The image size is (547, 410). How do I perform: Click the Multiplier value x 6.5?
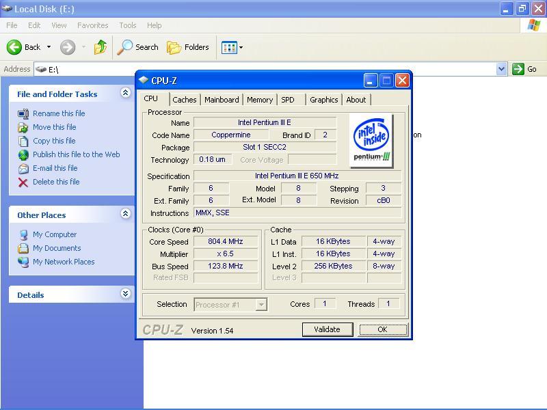[226, 254]
